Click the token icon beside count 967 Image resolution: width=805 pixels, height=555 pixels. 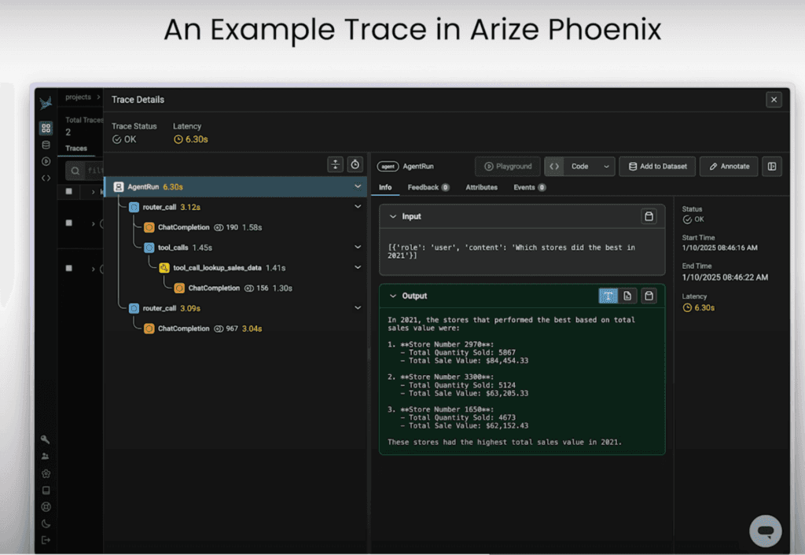[219, 329]
